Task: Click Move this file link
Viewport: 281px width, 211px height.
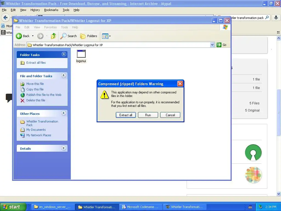Action: pyautogui.click(x=35, y=84)
